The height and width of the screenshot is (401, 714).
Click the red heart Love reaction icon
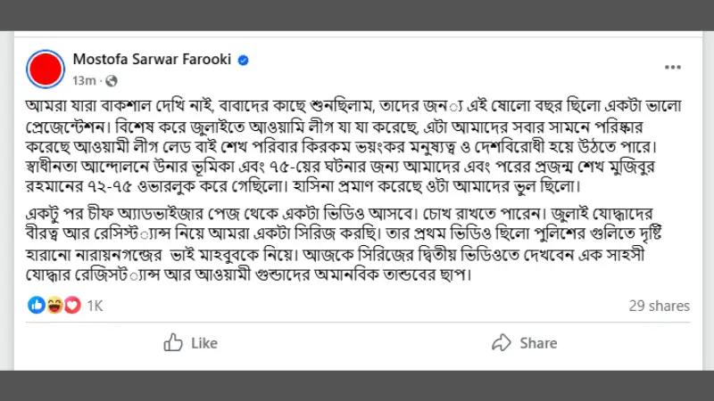pyautogui.click(x=72, y=305)
